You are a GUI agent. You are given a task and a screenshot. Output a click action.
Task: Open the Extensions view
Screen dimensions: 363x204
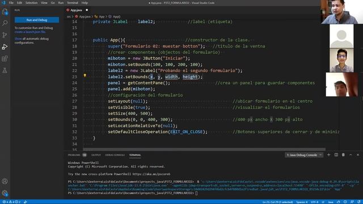[x=5, y=58]
